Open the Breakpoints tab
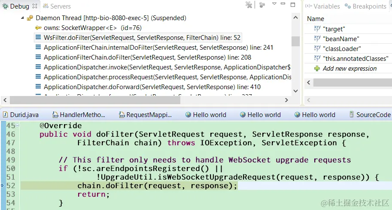 (365, 6)
